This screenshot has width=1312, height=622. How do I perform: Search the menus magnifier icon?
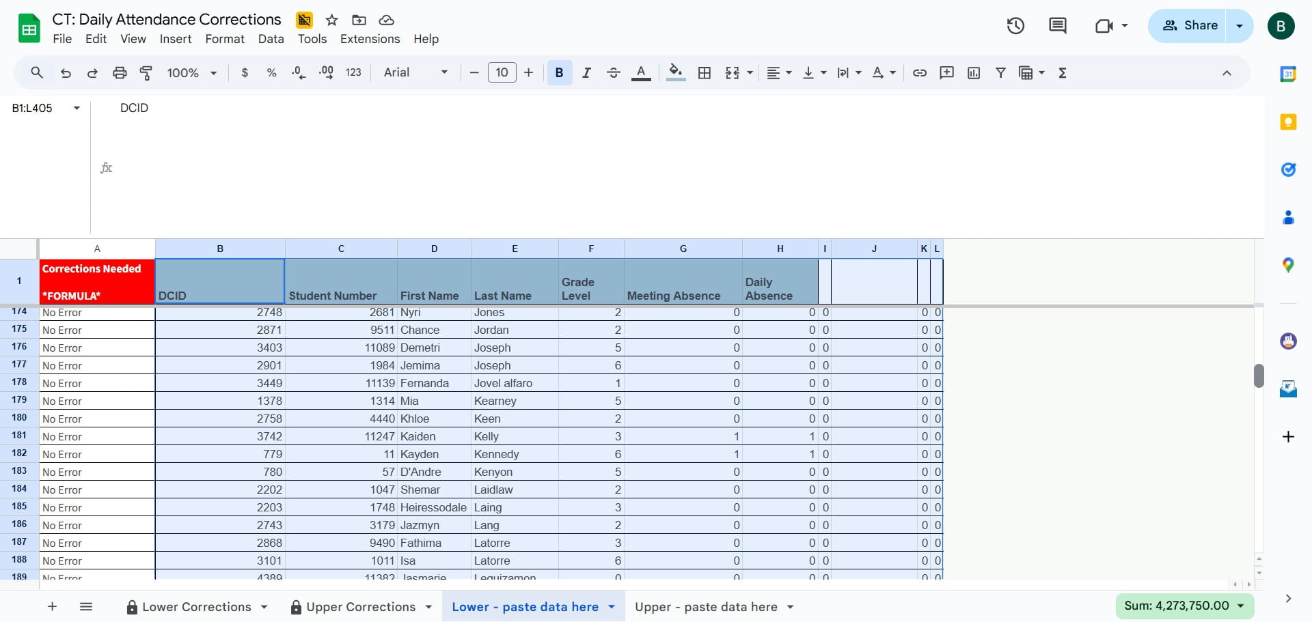click(x=37, y=72)
